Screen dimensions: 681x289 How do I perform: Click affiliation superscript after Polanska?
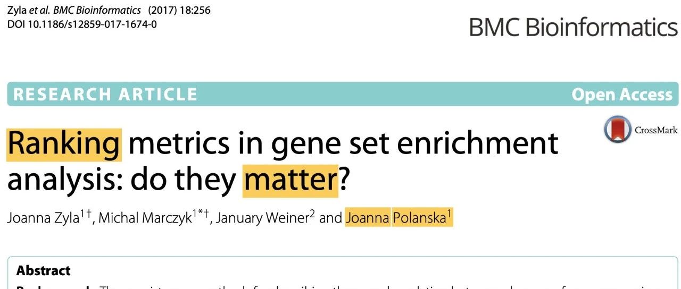tap(450, 214)
